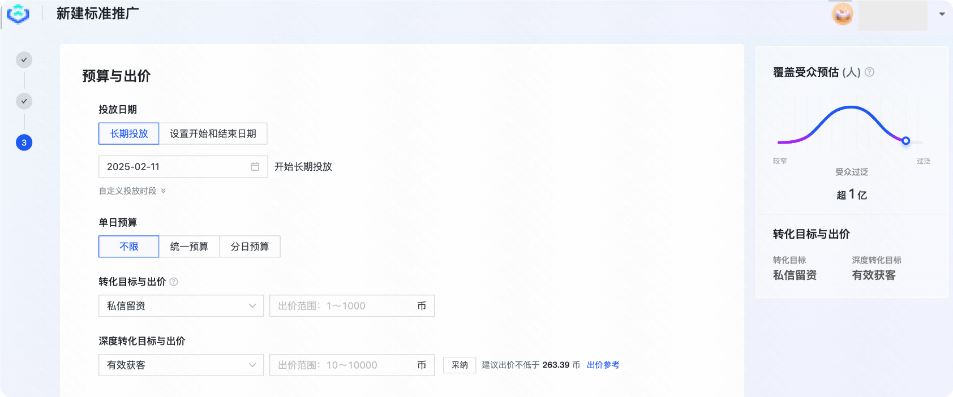Go to second completed step checkmark
953x397 pixels.
pos(24,101)
